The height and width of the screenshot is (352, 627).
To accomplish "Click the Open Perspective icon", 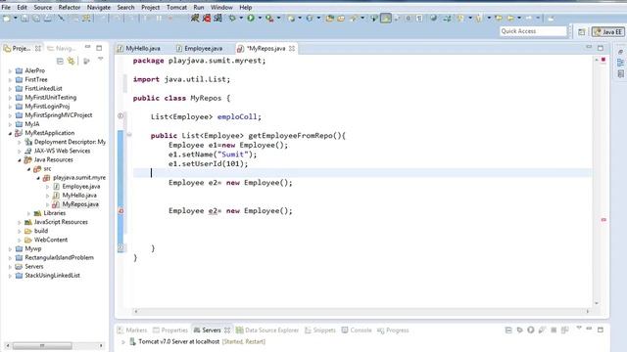I will [x=581, y=32].
